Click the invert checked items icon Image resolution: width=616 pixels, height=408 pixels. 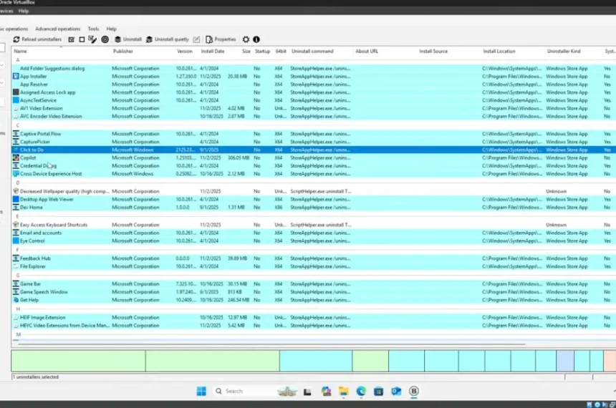(92, 39)
